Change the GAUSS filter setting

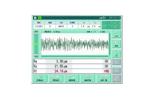tap(61, 26)
